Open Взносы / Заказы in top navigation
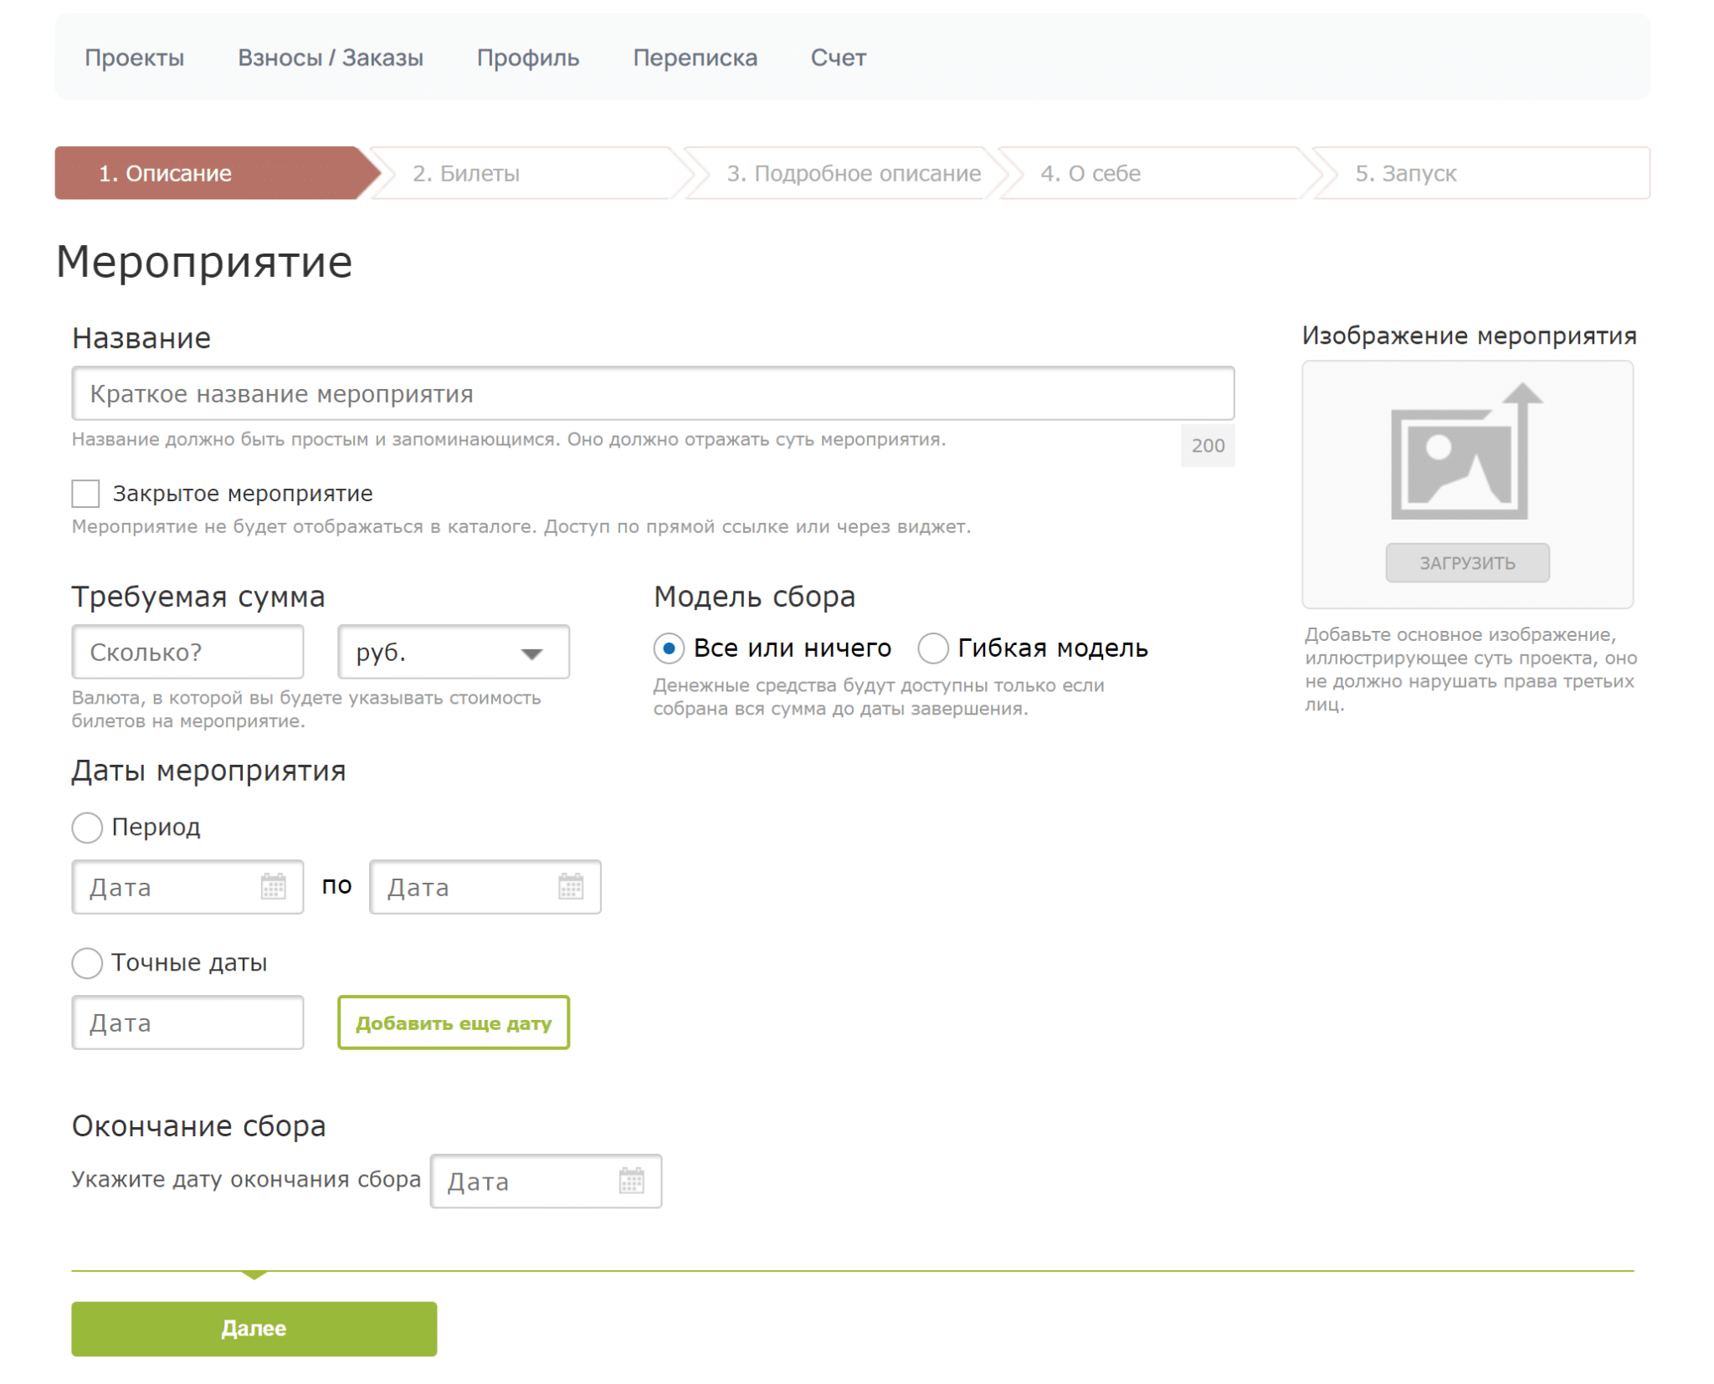Image resolution: width=1714 pixels, height=1384 pixels. pos(330,58)
